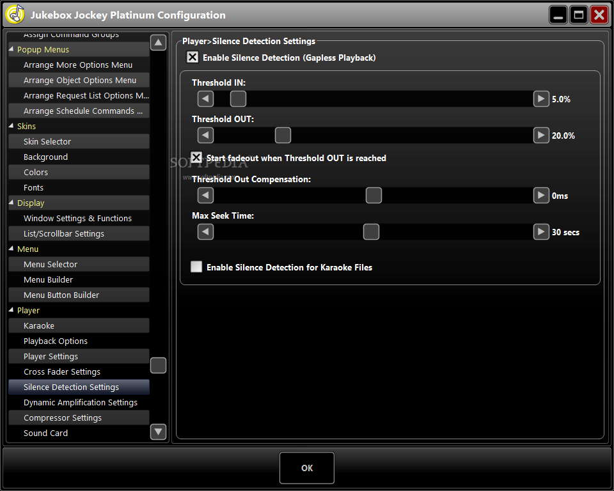614x491 pixels.
Task: Click the Threshold IN right arrow
Action: (x=541, y=98)
